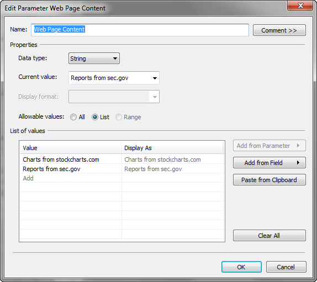Screen dimensions: 317x282
Task: Select the All allowable values radio
Action: (x=73, y=117)
